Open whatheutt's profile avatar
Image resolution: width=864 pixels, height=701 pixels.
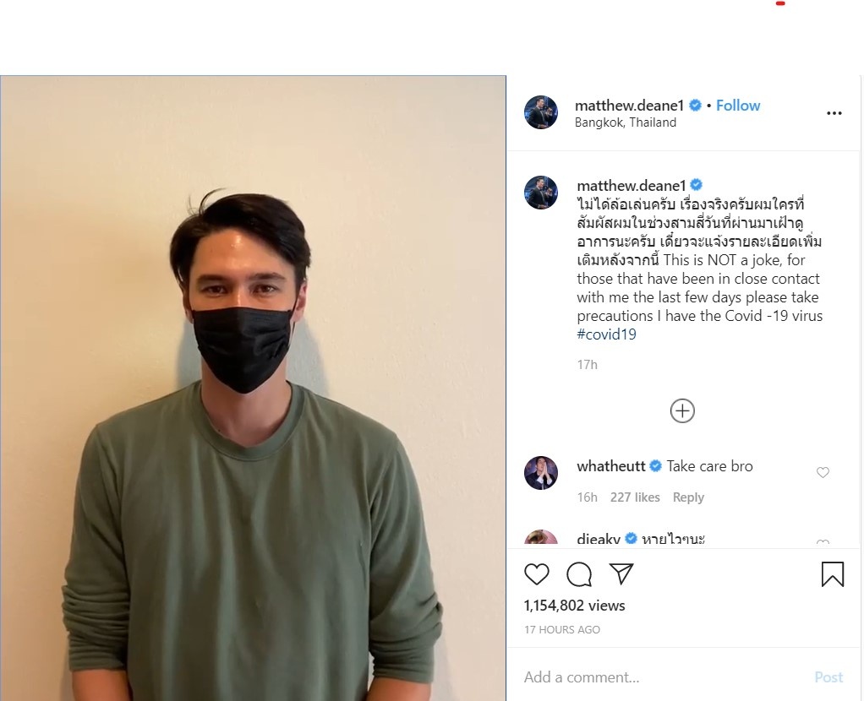tap(540, 473)
